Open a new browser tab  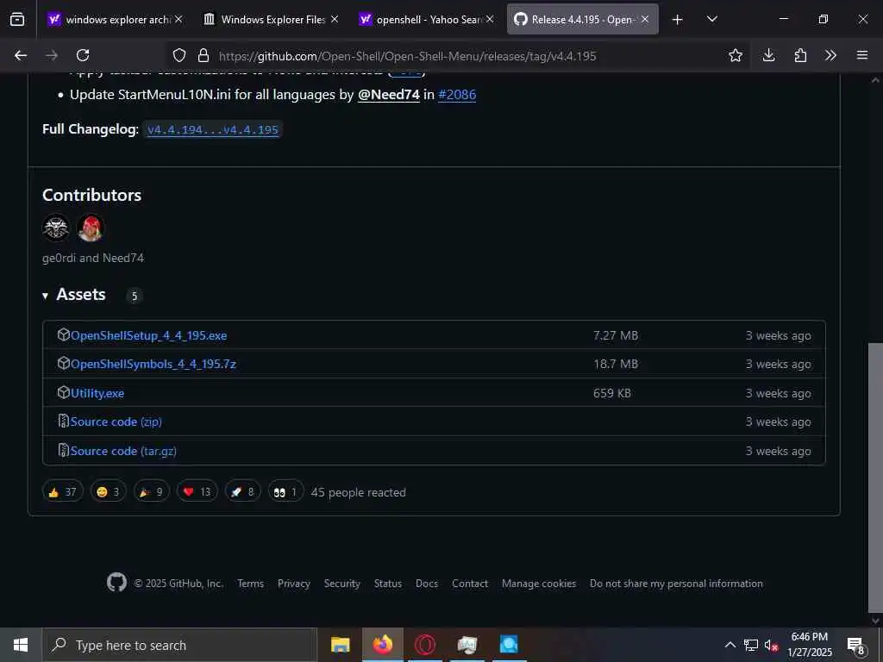pos(678,20)
